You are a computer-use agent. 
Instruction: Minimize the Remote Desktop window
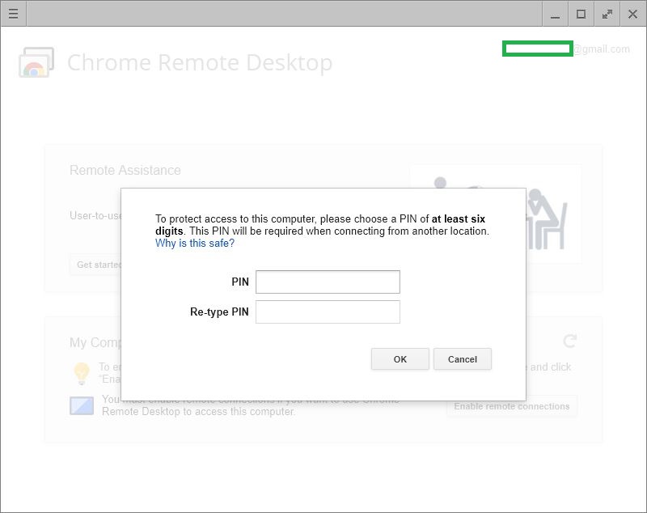(555, 14)
